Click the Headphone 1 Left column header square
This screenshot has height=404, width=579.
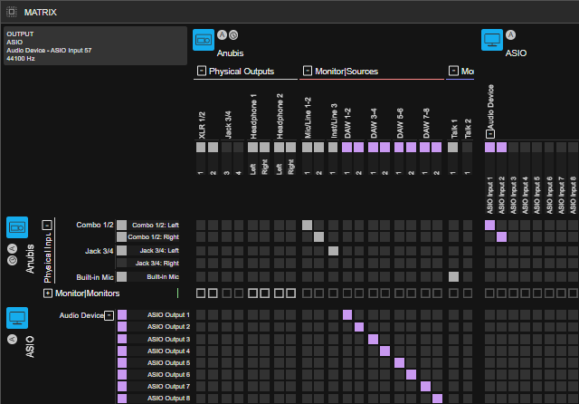(x=252, y=147)
